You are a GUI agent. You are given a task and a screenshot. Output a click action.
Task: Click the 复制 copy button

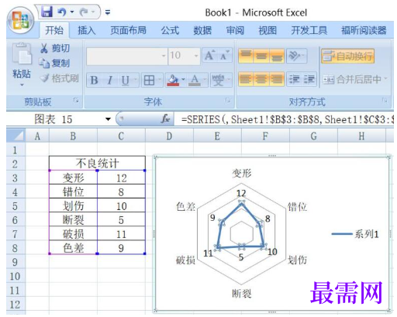click(54, 63)
